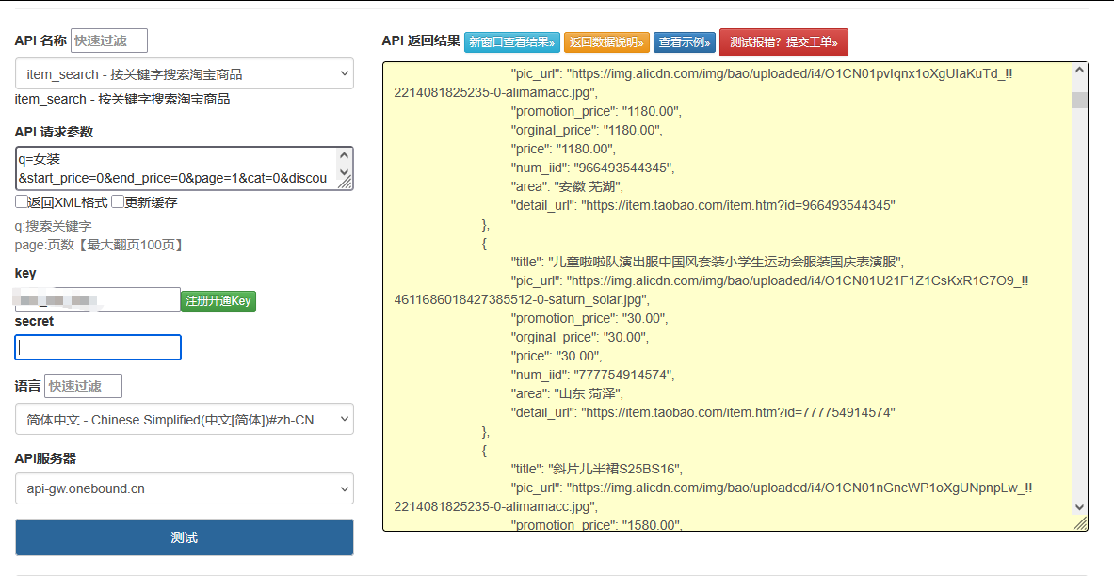This screenshot has width=1114, height=576.
Task: Enable the 返回XML格式 checkbox
Action: (21, 201)
